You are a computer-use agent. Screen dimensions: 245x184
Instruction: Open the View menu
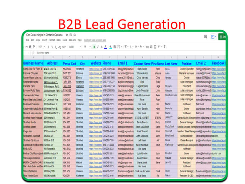coord(38,40)
